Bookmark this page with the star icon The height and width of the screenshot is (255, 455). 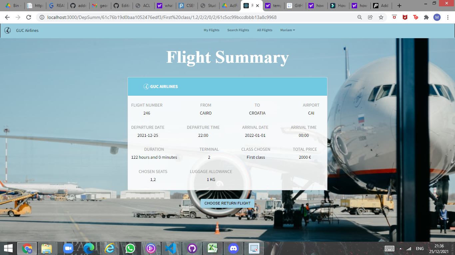[381, 17]
